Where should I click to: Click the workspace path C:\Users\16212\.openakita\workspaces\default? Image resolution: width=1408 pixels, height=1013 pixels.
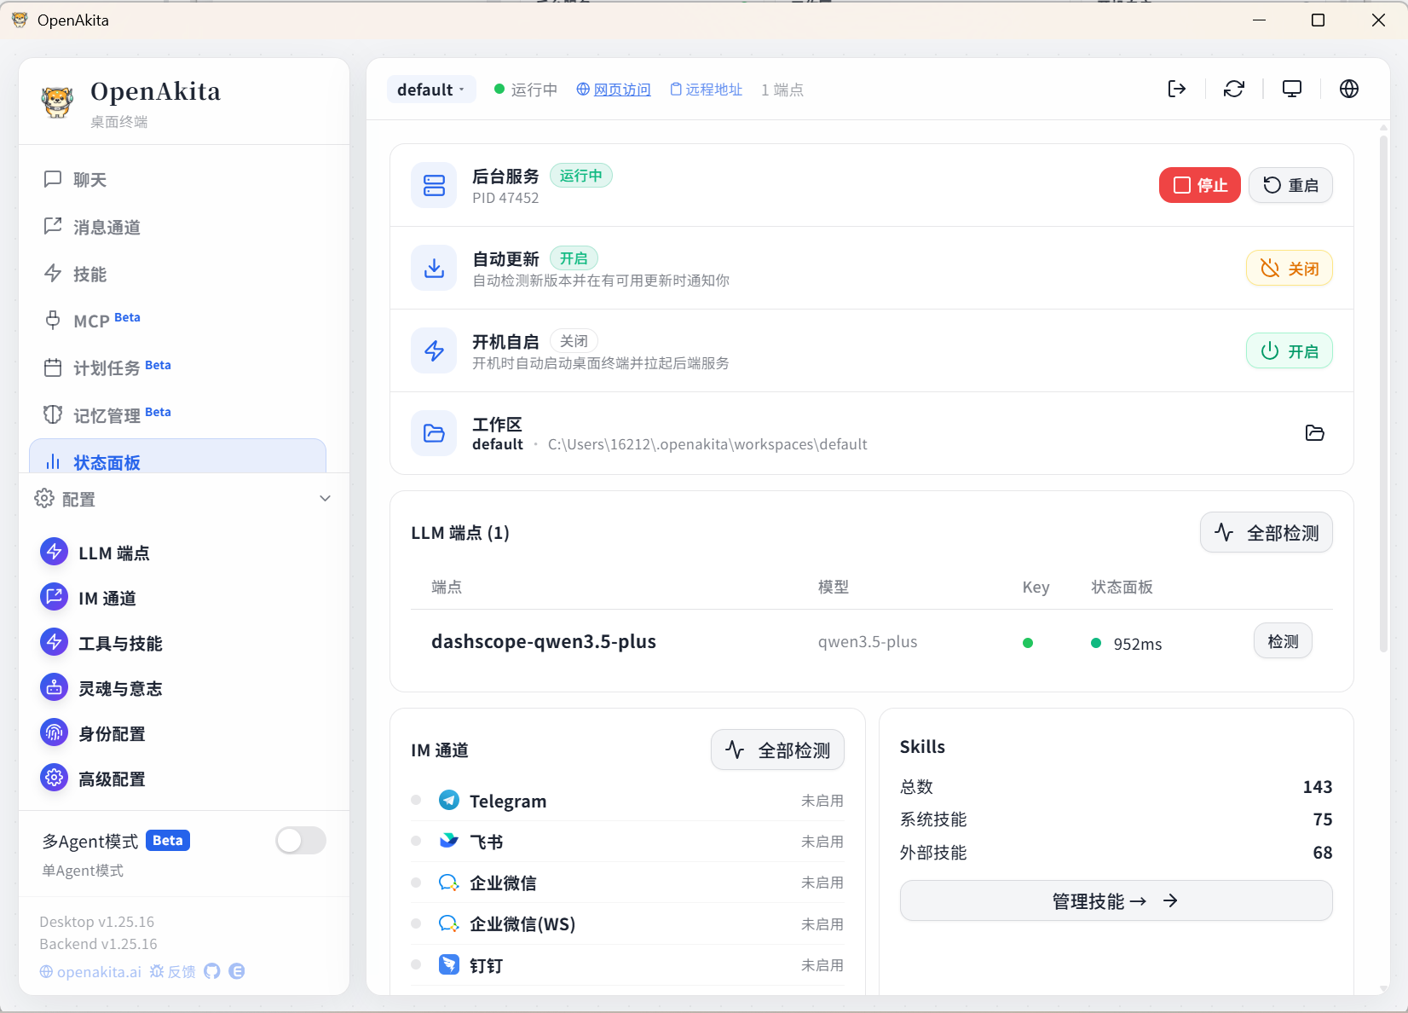(707, 444)
